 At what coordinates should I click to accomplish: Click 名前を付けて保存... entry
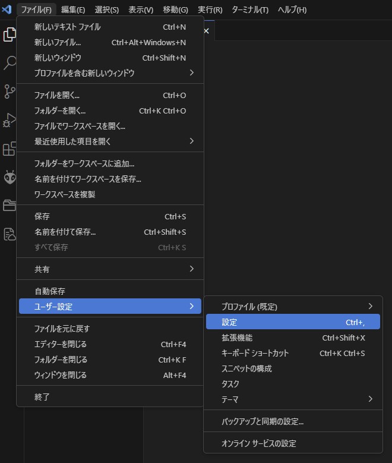(x=110, y=232)
